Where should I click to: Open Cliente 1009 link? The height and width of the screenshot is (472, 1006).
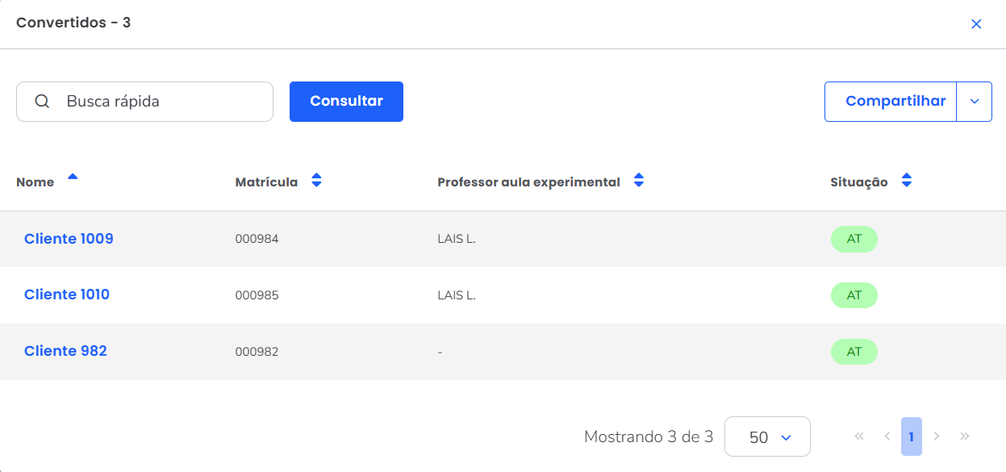click(69, 239)
